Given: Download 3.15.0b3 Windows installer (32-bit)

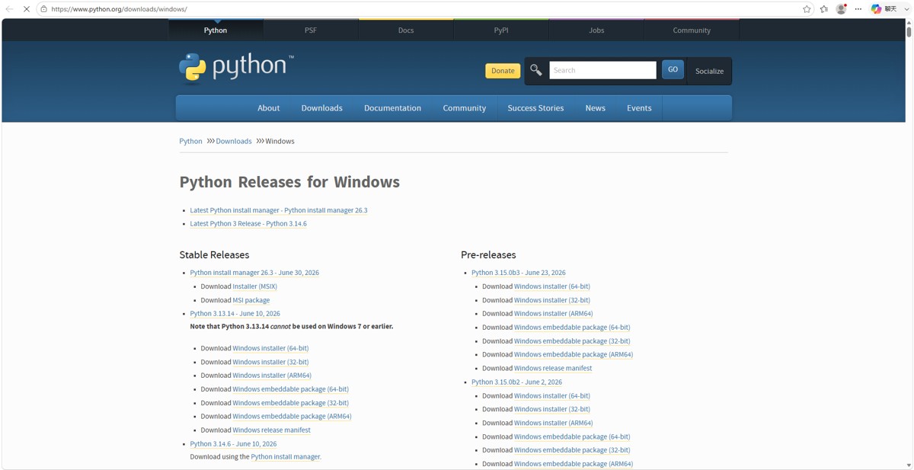Looking at the screenshot, I should 552,300.
